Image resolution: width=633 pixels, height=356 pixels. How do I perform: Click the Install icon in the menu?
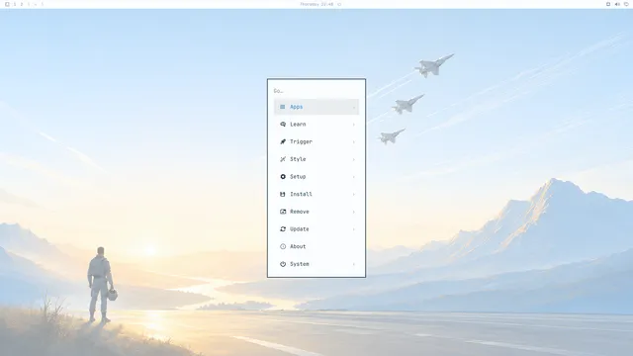283,194
